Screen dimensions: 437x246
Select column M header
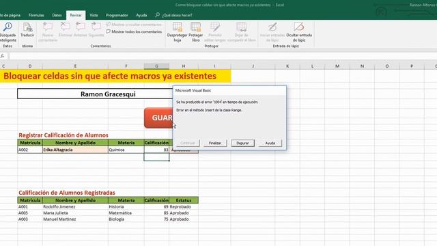[337, 66]
